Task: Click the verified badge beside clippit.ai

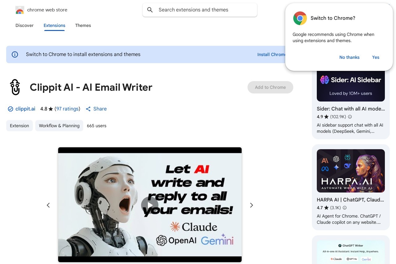Action: tap(11, 109)
